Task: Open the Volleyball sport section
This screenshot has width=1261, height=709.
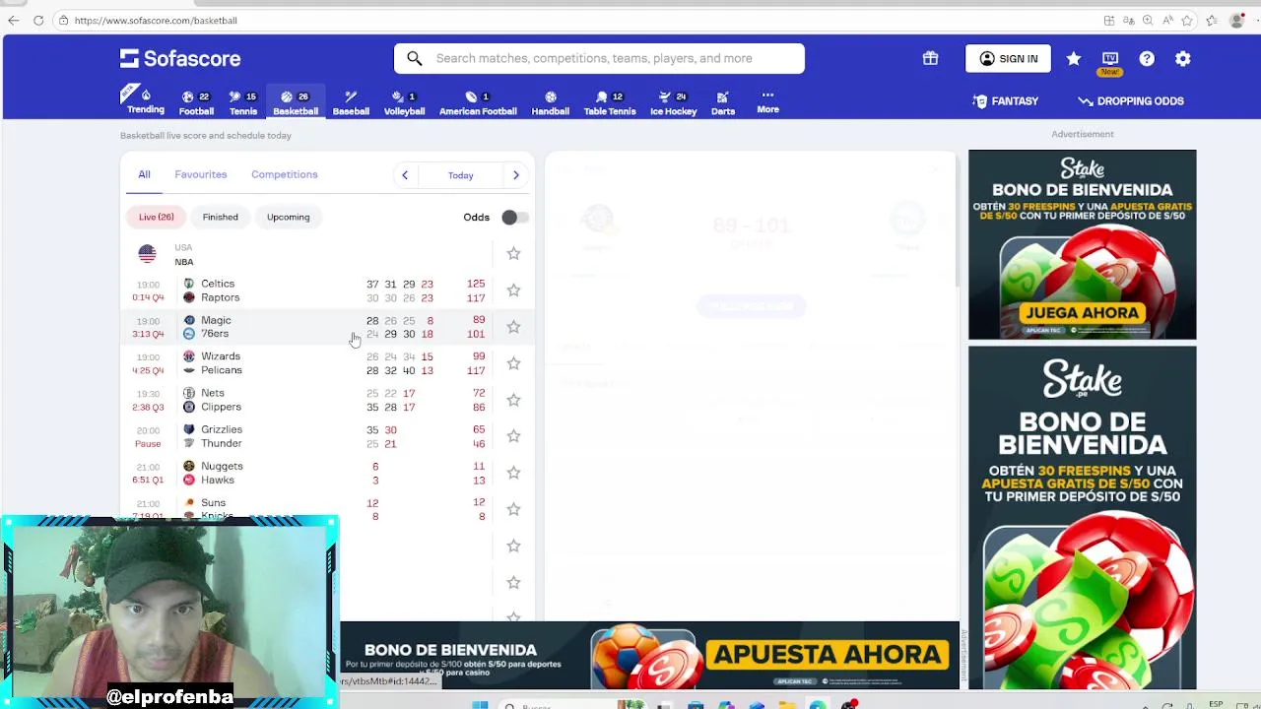Action: (404, 102)
